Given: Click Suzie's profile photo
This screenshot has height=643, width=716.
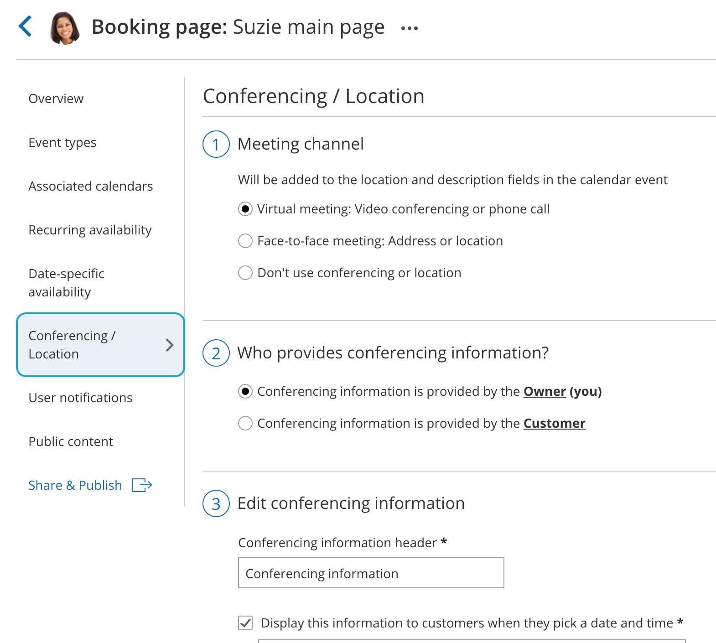Looking at the screenshot, I should coord(65,28).
